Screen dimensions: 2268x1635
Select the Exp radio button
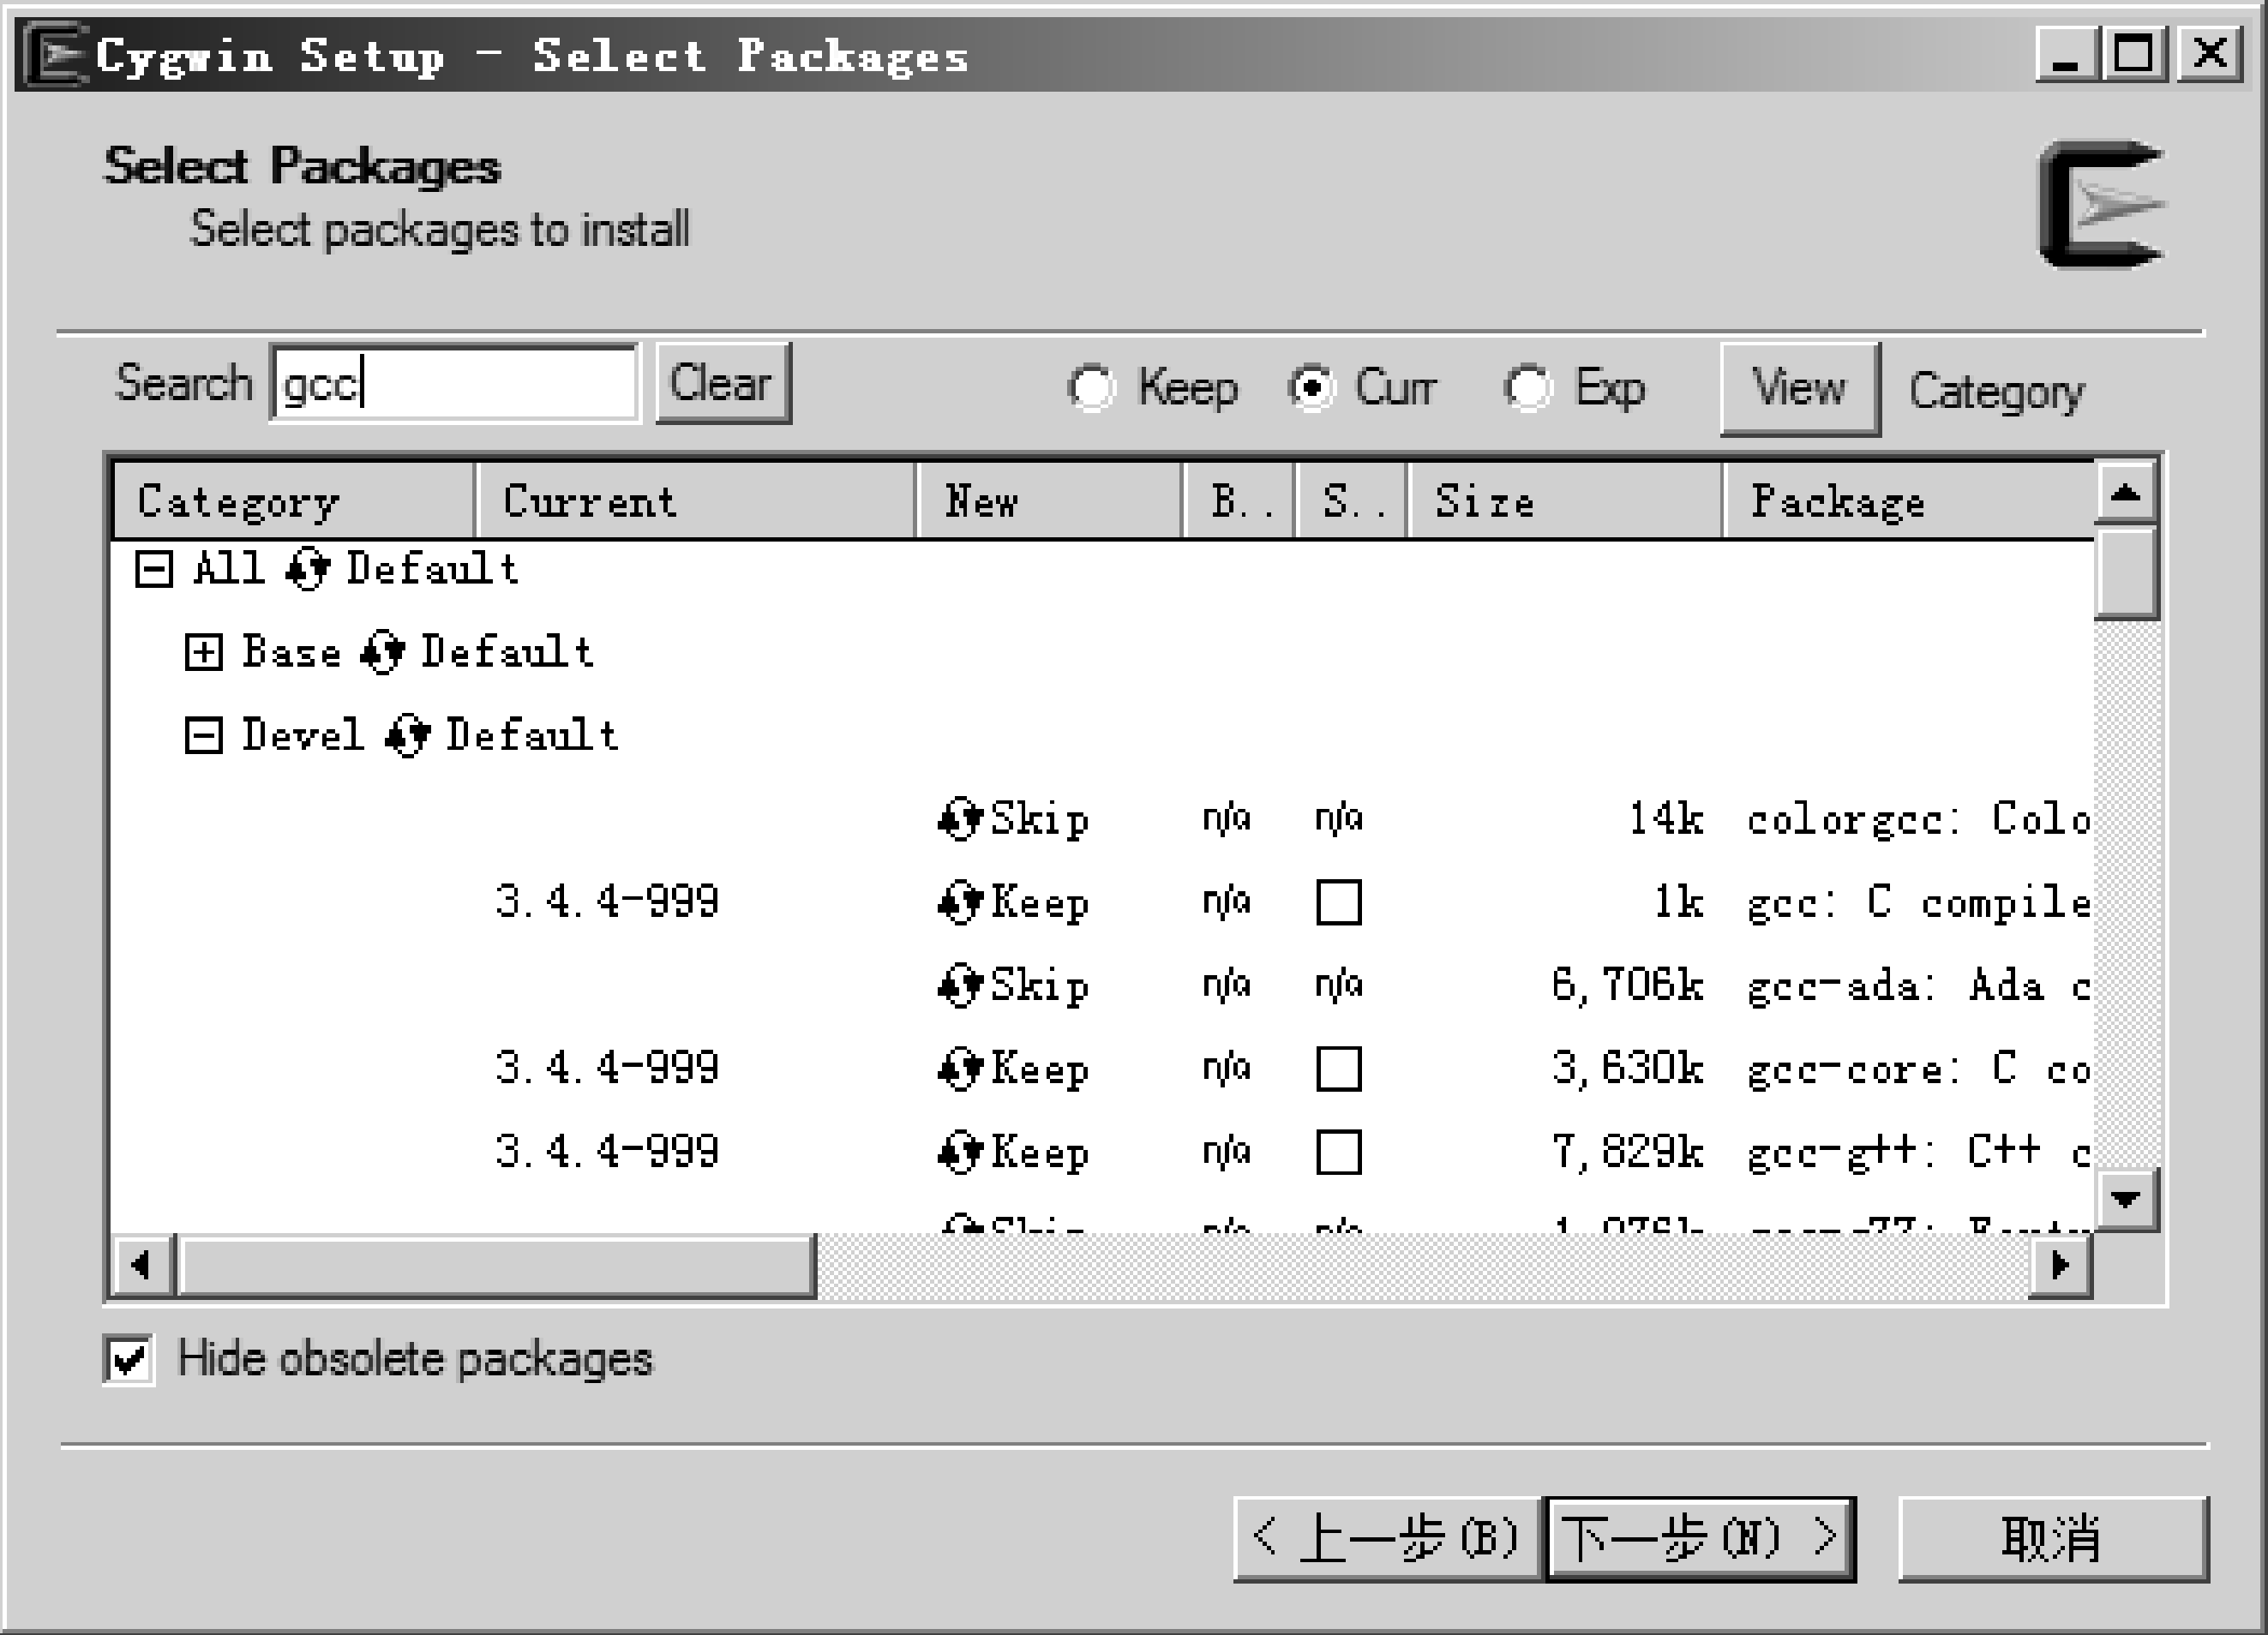1527,387
